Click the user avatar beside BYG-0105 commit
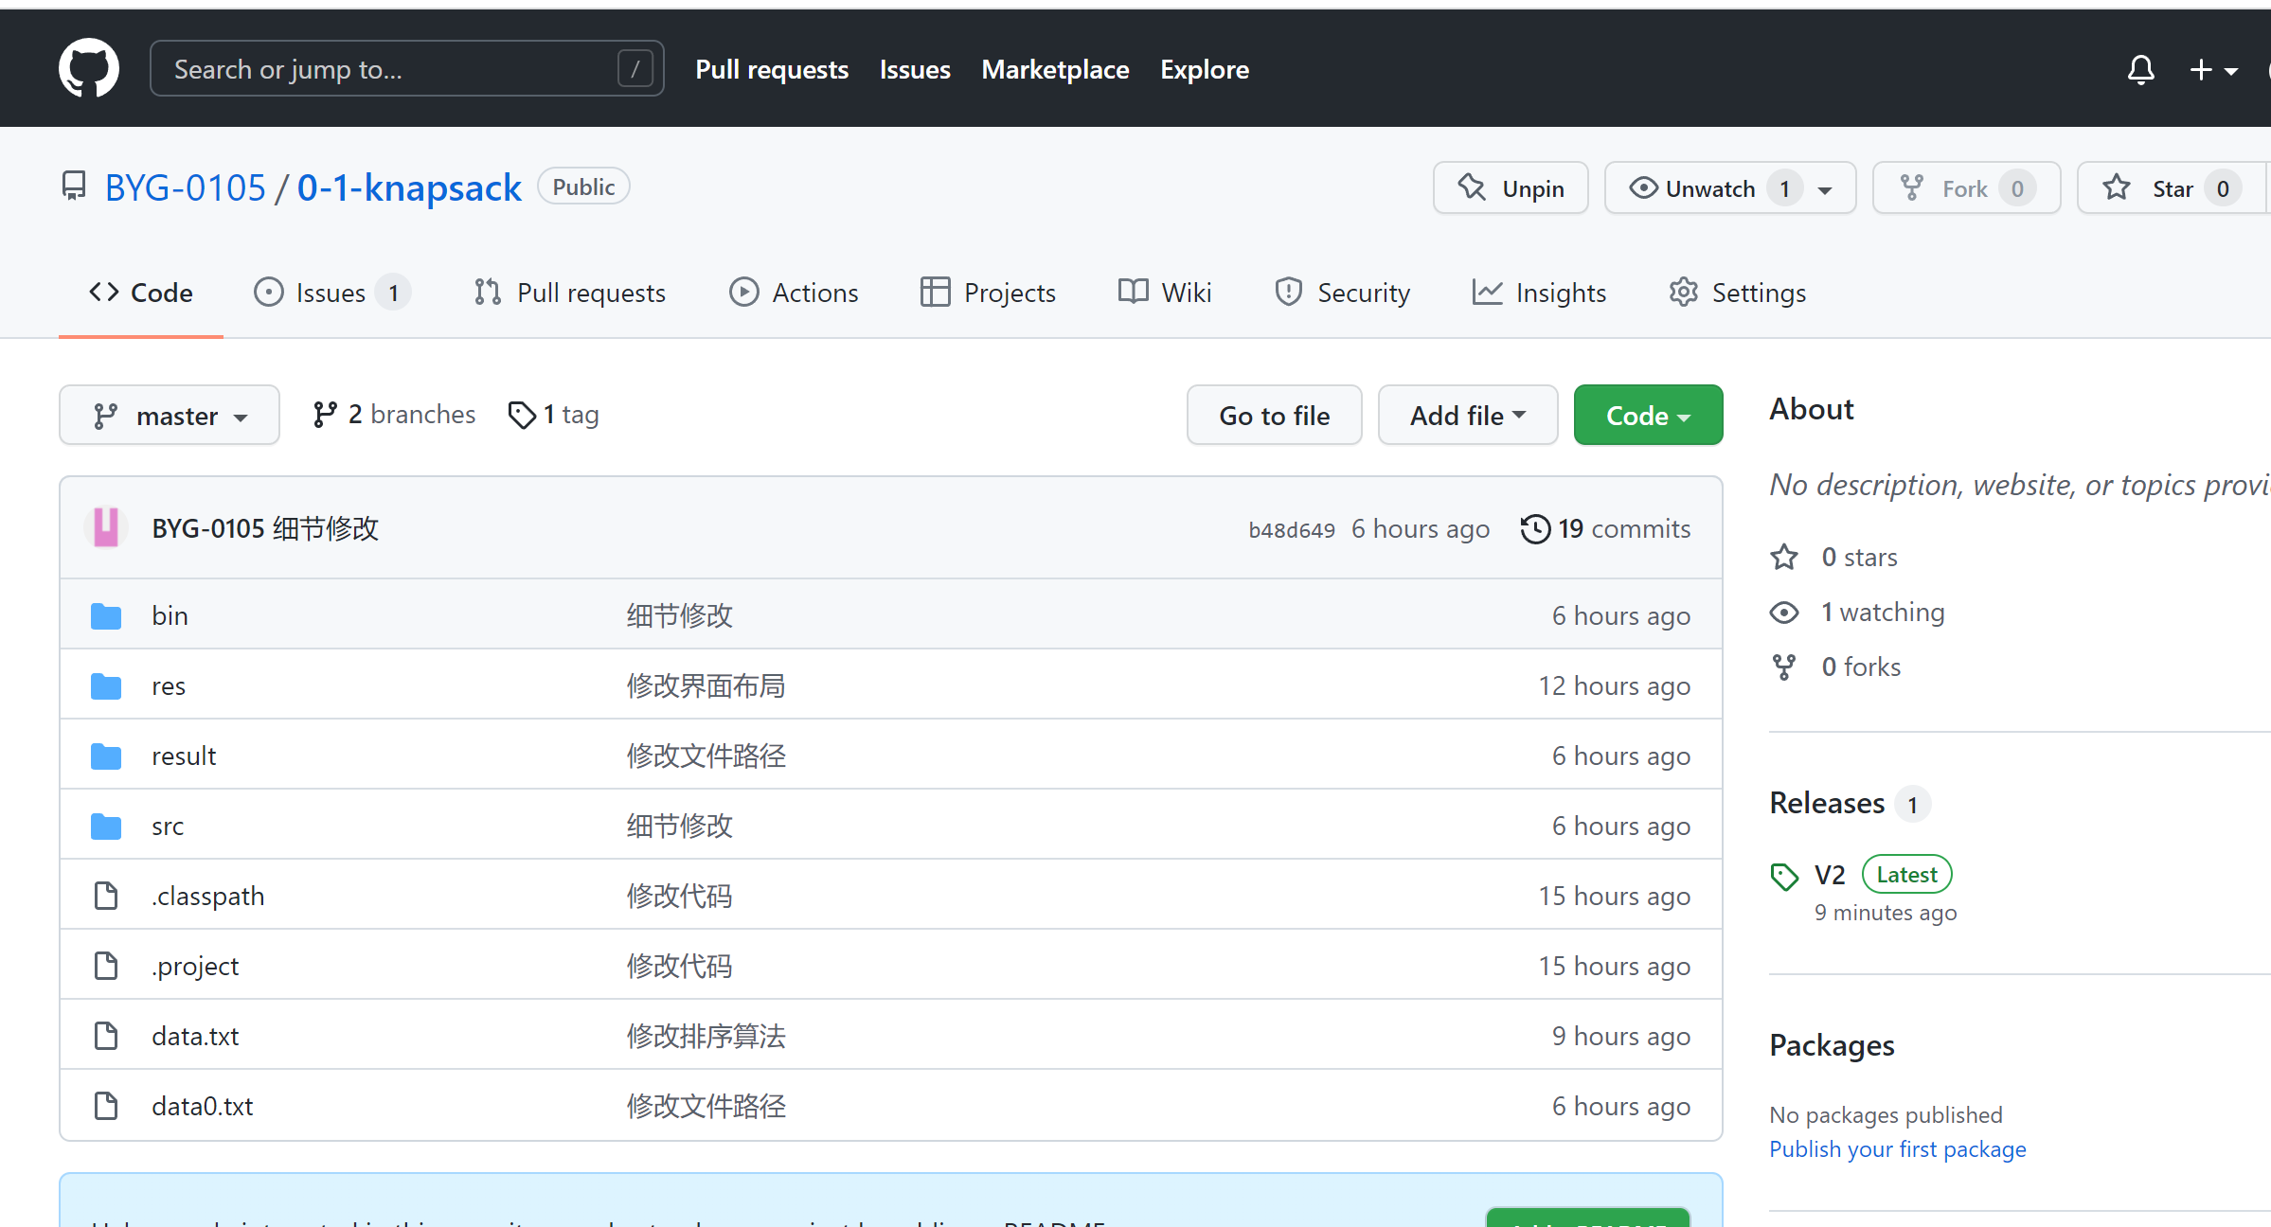Image resolution: width=2271 pixels, height=1227 pixels. (106, 527)
